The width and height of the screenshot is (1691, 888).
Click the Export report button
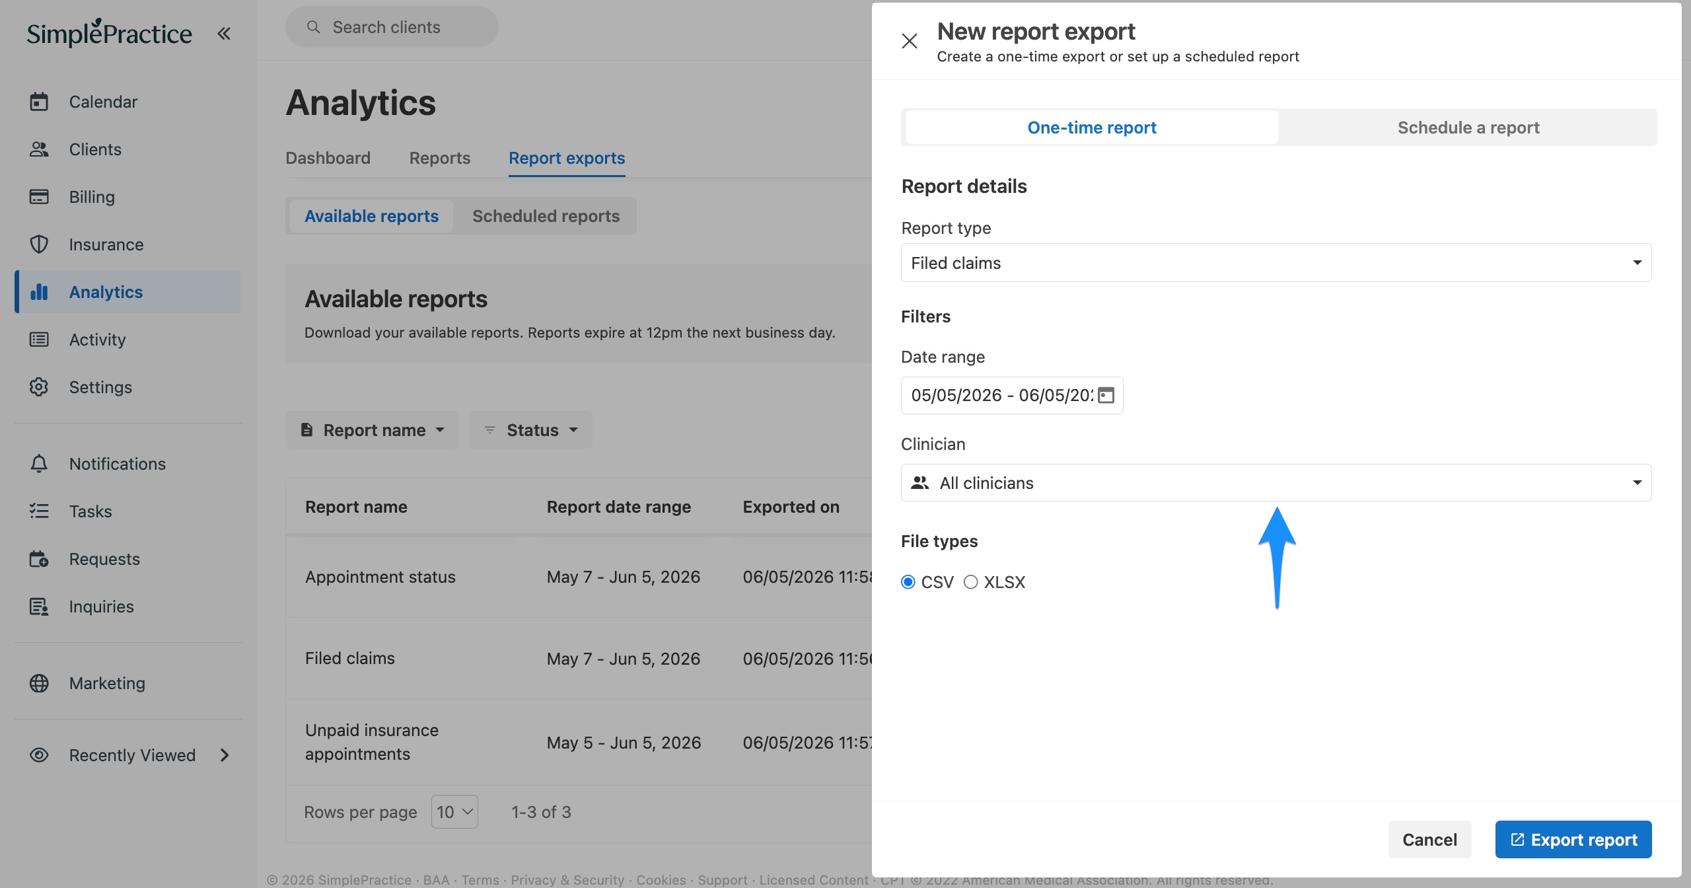point(1573,839)
